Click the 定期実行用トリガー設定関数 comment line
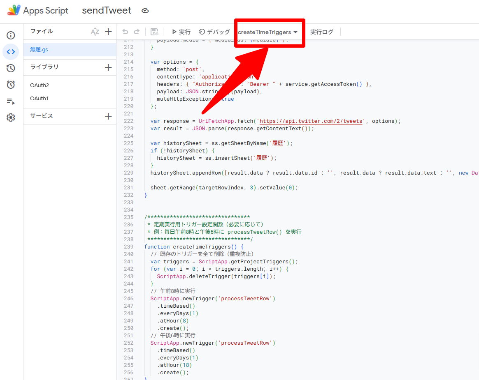Image resolution: width=479 pixels, height=380 pixels. pos(205,224)
